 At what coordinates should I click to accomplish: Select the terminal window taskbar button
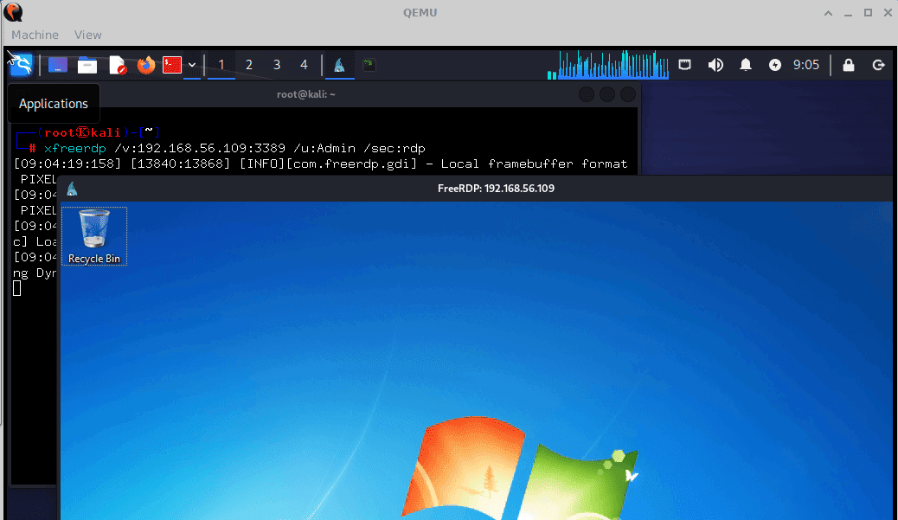click(x=369, y=65)
